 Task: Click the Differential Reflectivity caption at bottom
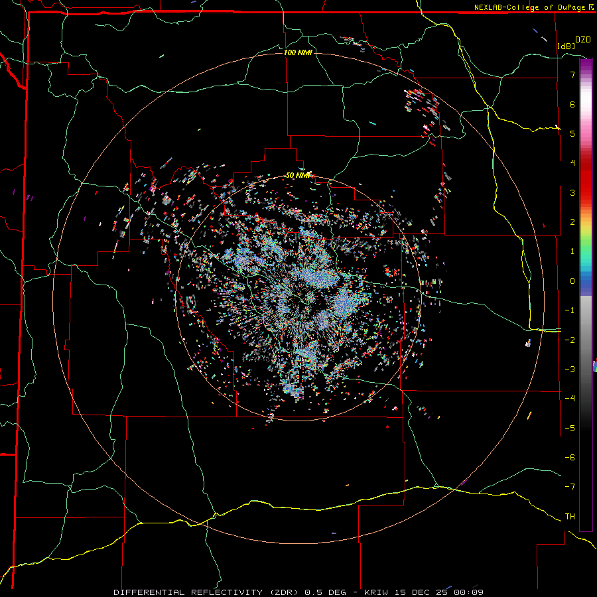298,592
